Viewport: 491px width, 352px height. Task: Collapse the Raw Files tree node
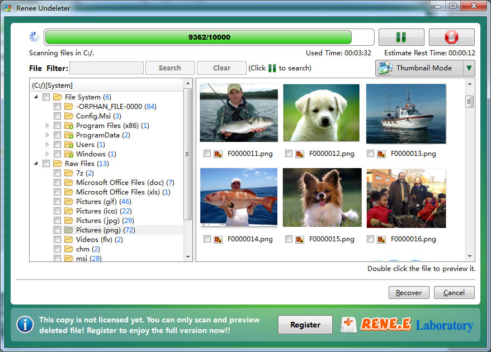(x=36, y=163)
